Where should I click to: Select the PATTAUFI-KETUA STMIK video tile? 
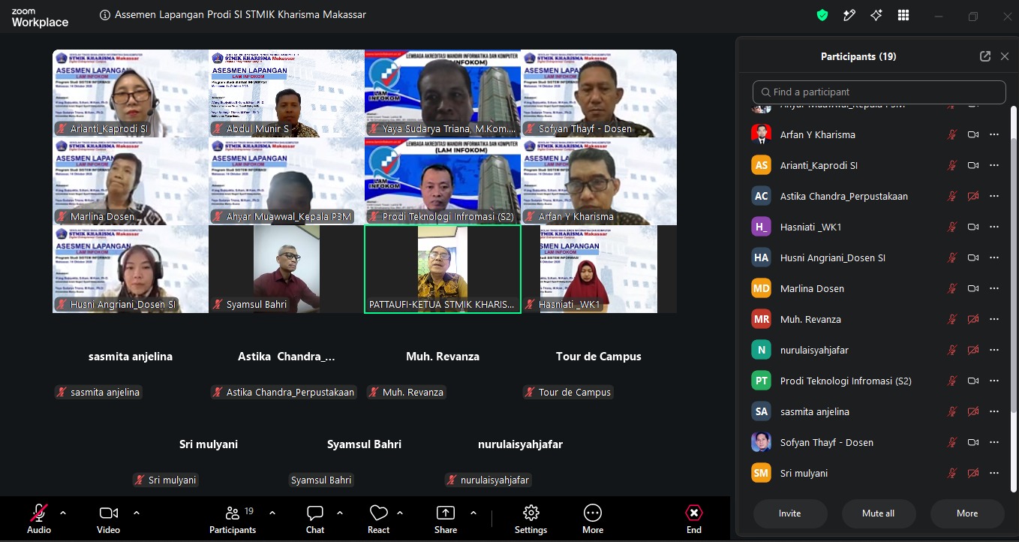[x=443, y=269]
